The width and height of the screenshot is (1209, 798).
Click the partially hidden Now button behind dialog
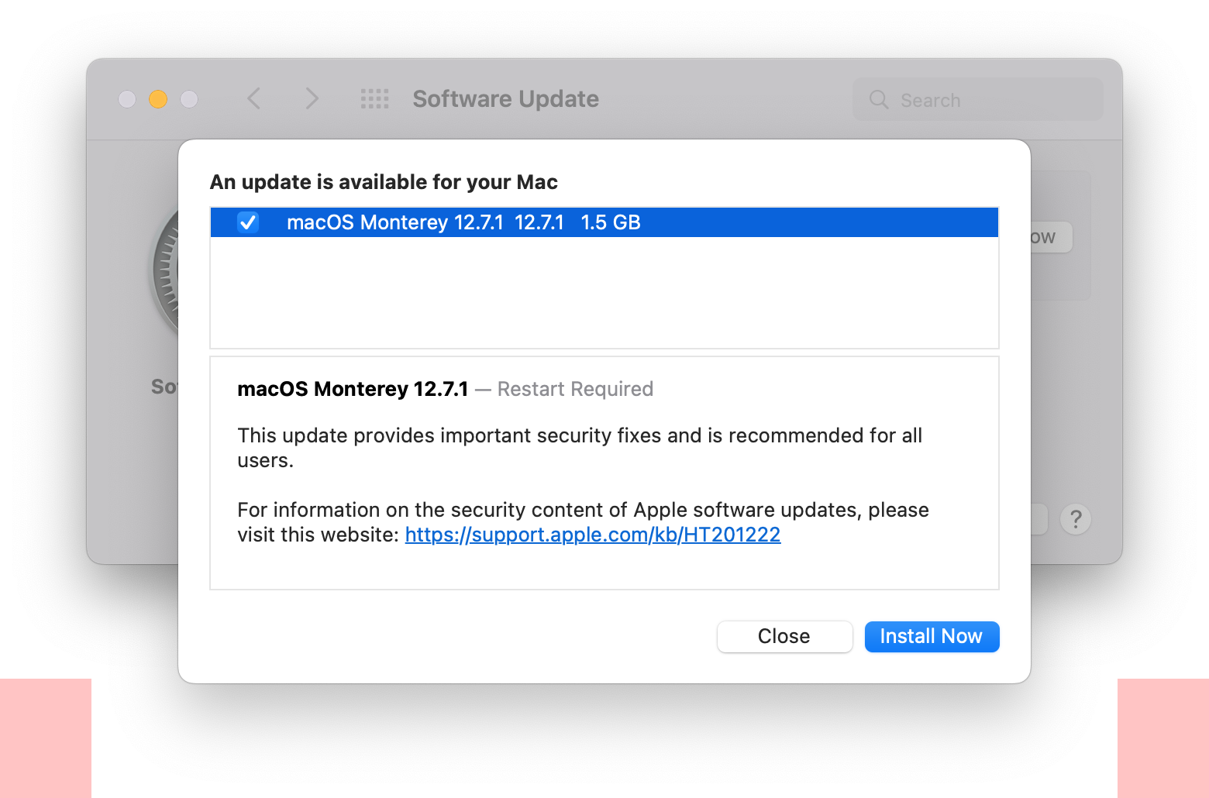click(1051, 237)
